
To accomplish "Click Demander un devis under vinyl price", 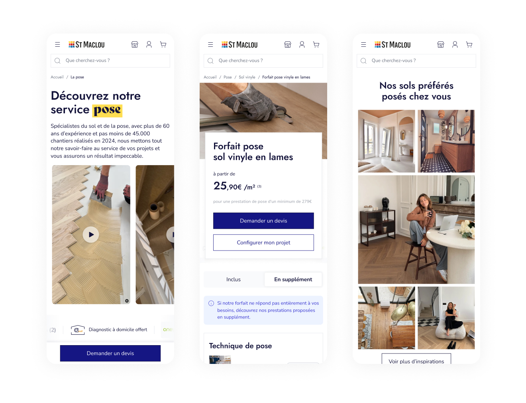I will [263, 221].
